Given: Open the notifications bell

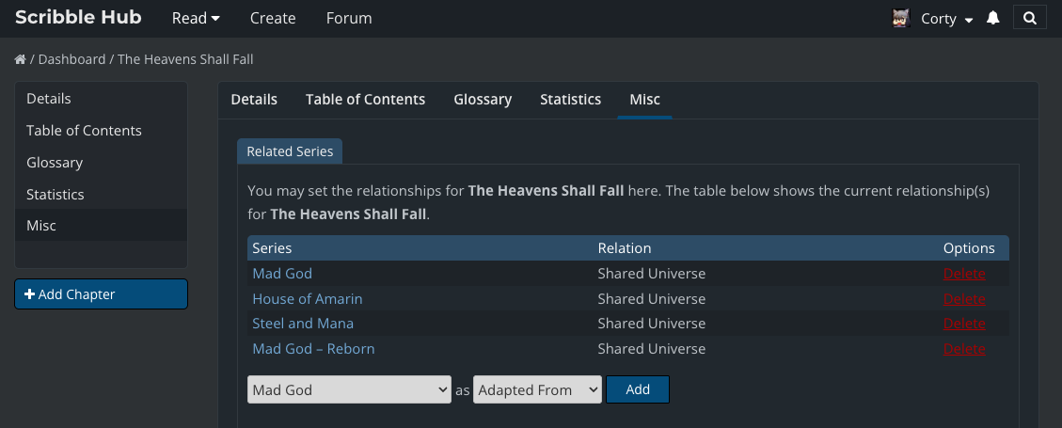Looking at the screenshot, I should pyautogui.click(x=992, y=18).
